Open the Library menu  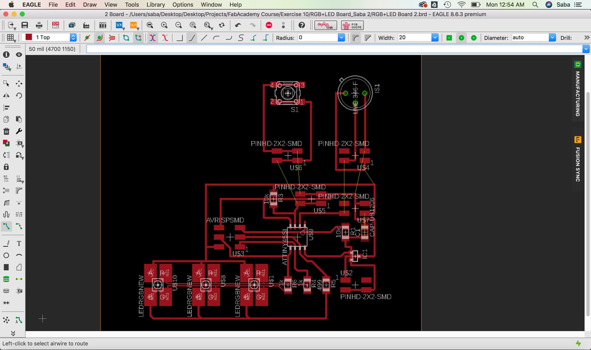point(155,5)
